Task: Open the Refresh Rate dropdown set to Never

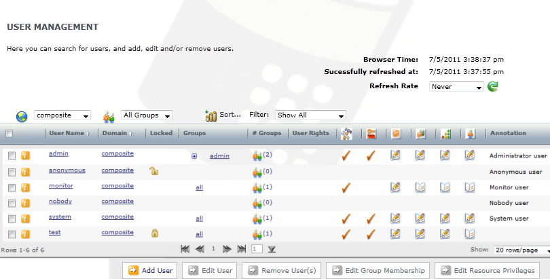Action: point(456,87)
